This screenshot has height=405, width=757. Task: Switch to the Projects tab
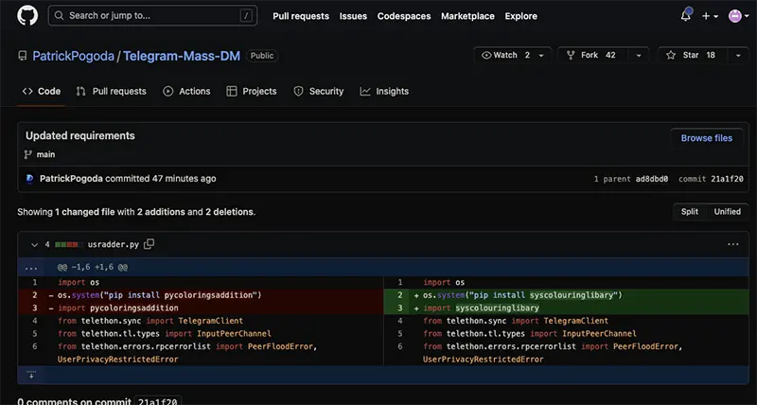click(x=252, y=91)
